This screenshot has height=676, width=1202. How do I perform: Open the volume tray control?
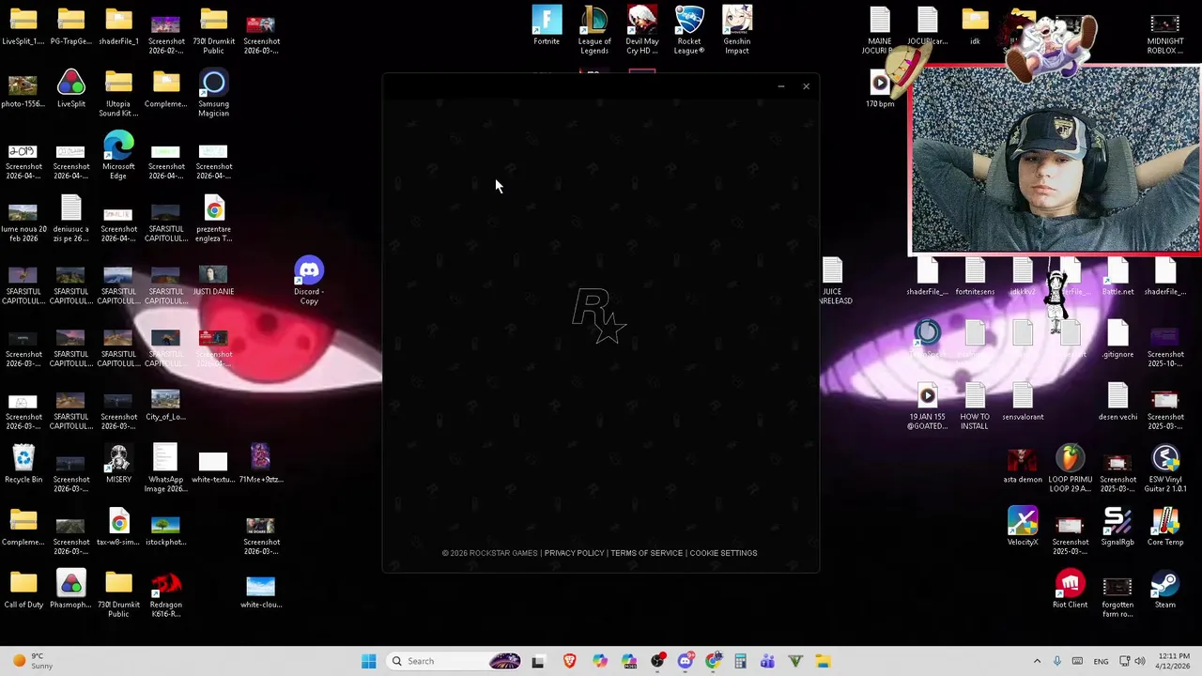(1140, 661)
